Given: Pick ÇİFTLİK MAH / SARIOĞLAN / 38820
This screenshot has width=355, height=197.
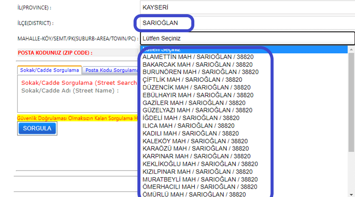Looking at the screenshot, I should 192,80.
